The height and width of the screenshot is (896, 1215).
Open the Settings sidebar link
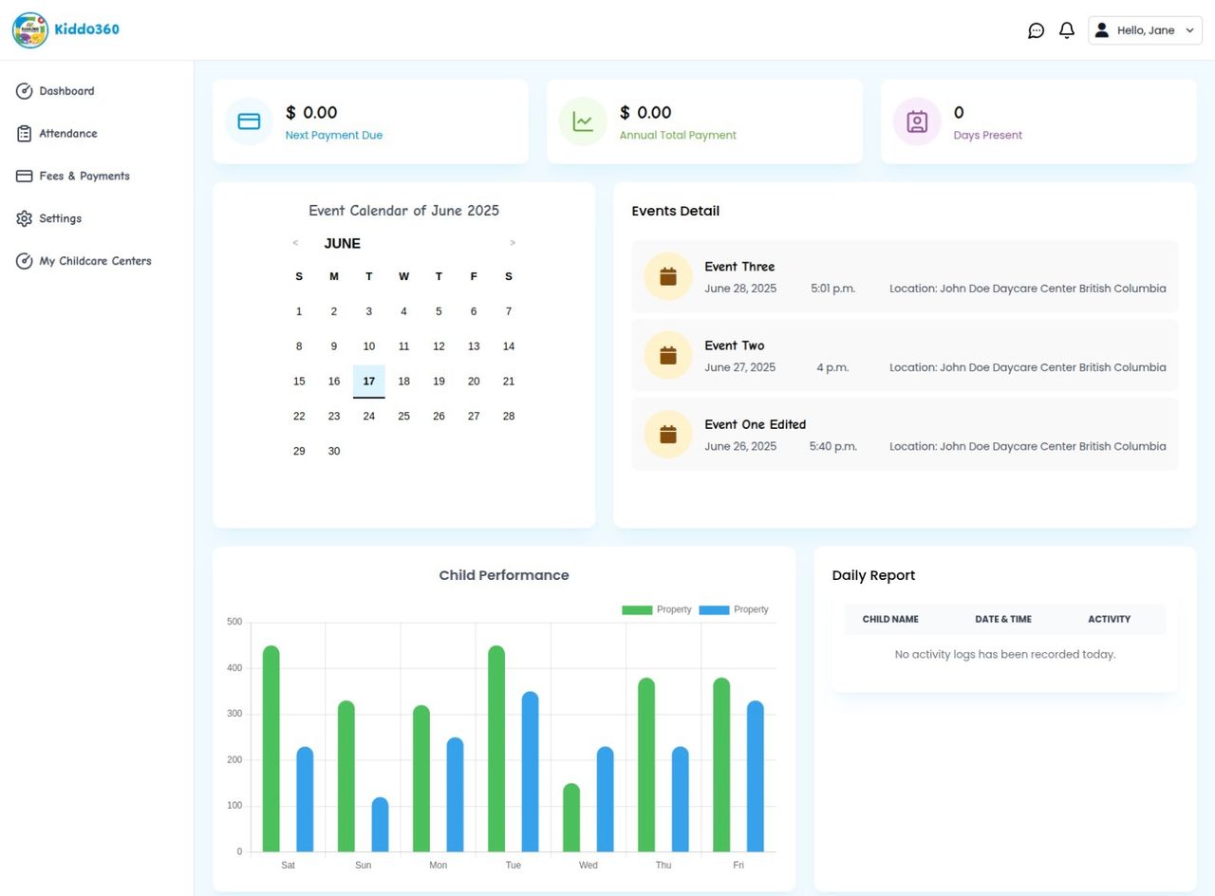pyautogui.click(x=60, y=218)
